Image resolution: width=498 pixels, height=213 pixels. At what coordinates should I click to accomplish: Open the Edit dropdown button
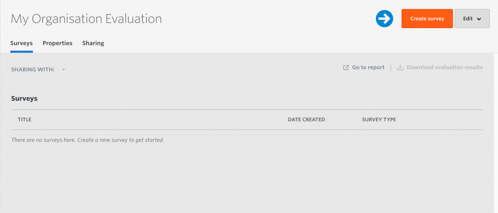pos(472,19)
